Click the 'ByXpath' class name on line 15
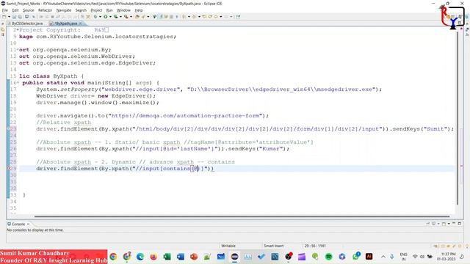 coord(65,76)
